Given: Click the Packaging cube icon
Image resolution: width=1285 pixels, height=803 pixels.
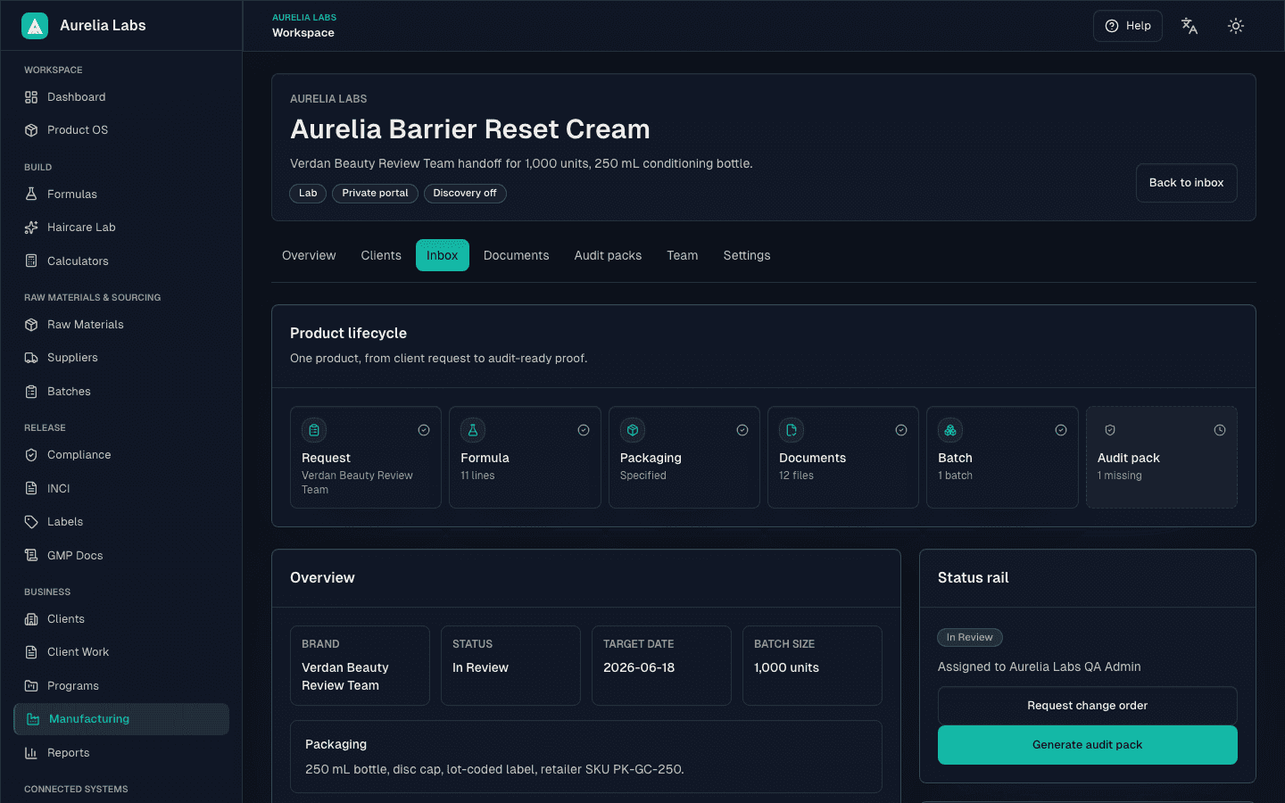Looking at the screenshot, I should click(x=633, y=430).
